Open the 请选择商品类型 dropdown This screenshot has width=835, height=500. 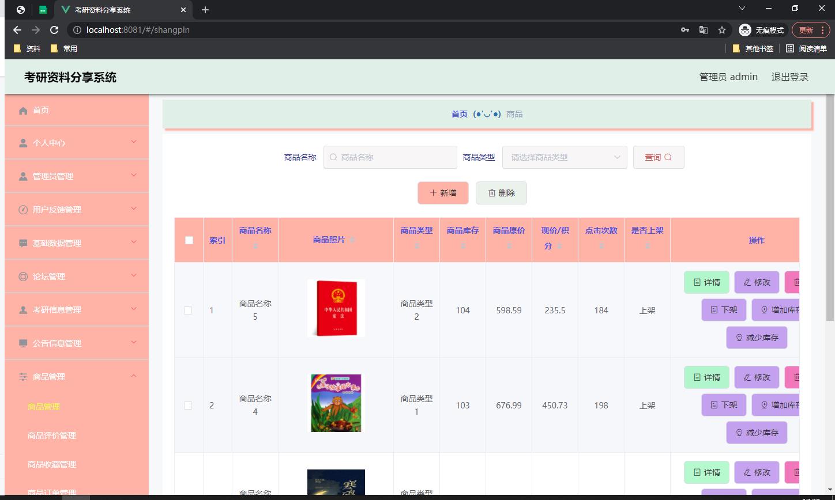(565, 157)
